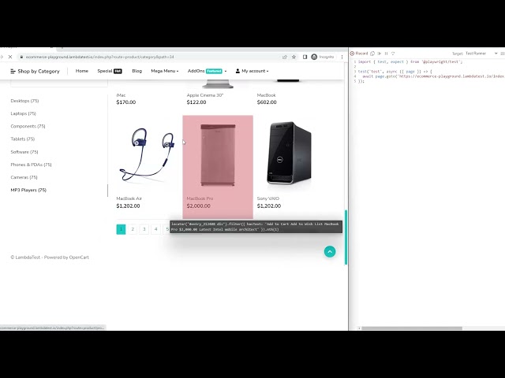Click the $122.00 price text
This screenshot has width=505, height=378.
click(x=196, y=102)
